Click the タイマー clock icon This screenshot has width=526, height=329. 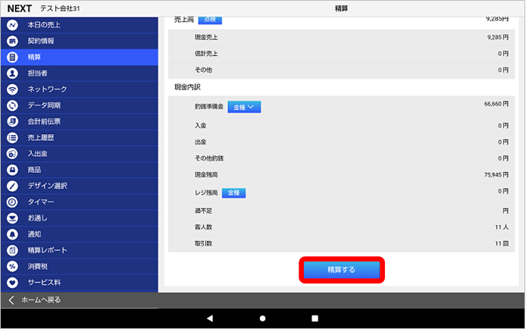12,202
